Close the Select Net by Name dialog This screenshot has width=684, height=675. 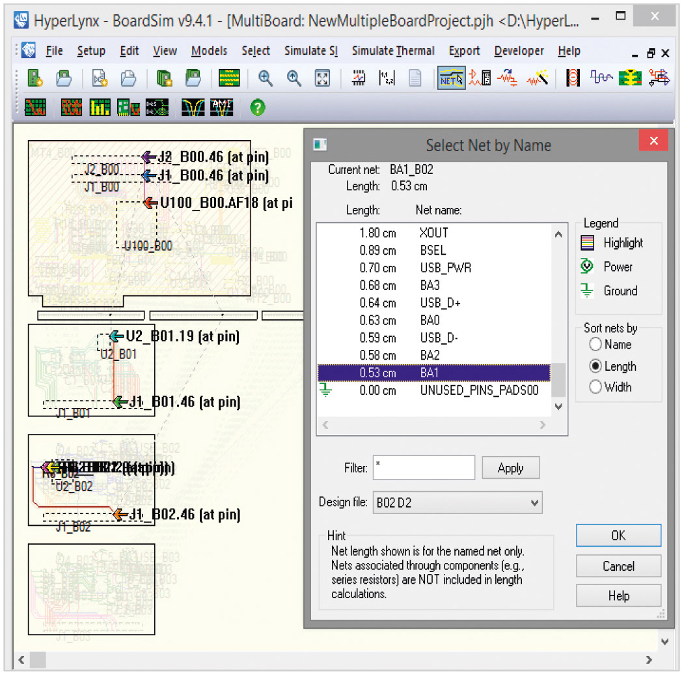(x=653, y=141)
